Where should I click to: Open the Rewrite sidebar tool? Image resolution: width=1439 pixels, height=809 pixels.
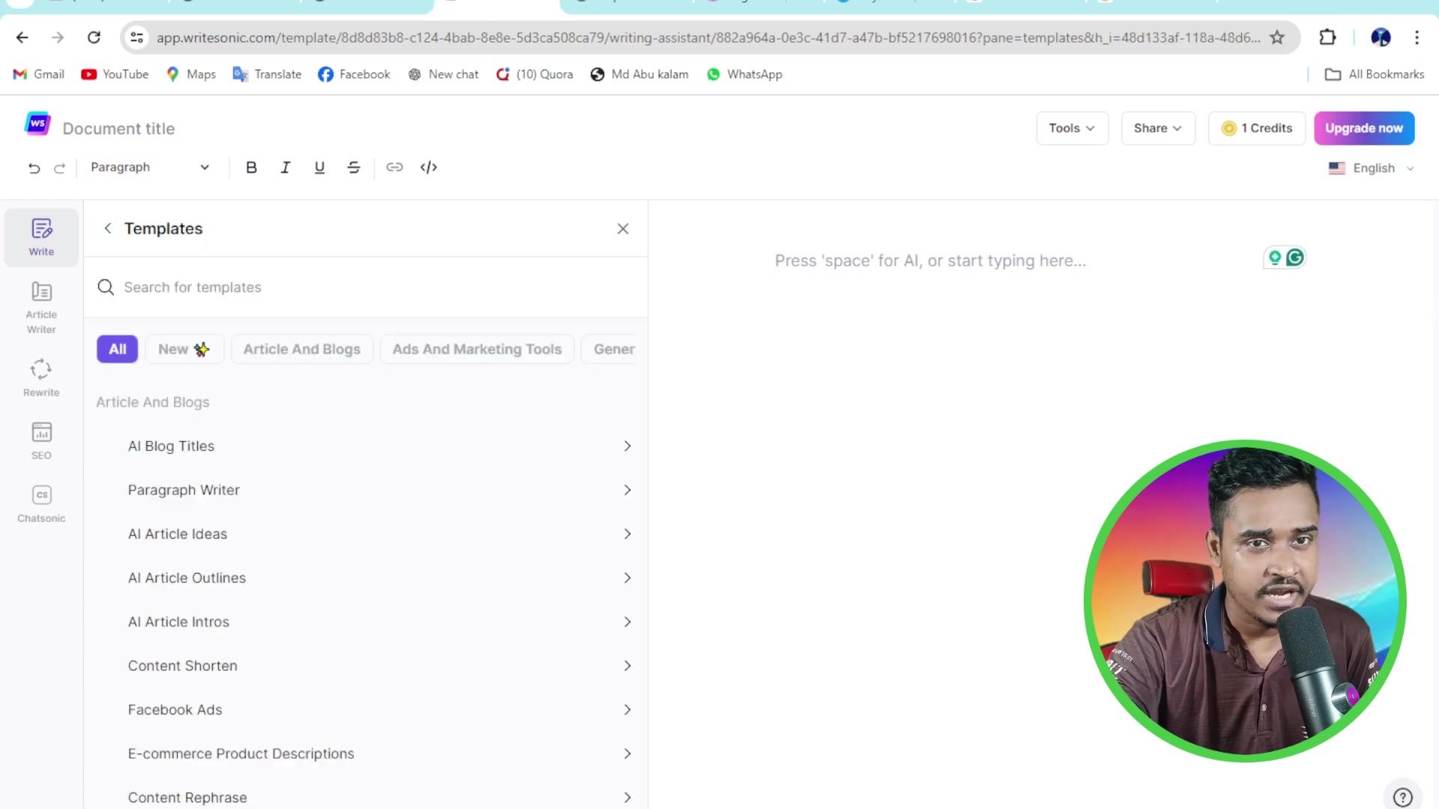tap(41, 378)
